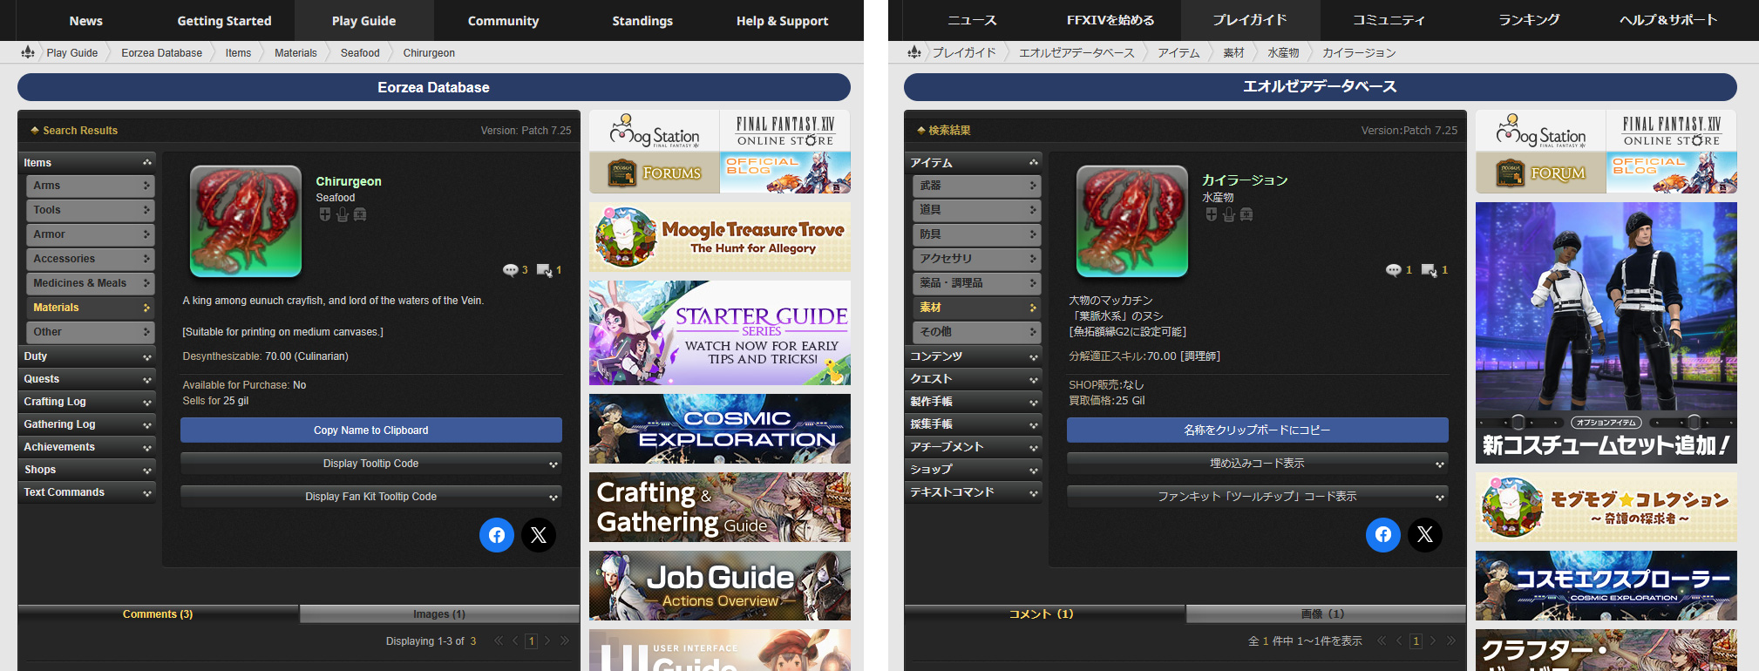The image size is (1759, 671).
Task: Open ニュース menu on Japanese site
Action: point(972,20)
